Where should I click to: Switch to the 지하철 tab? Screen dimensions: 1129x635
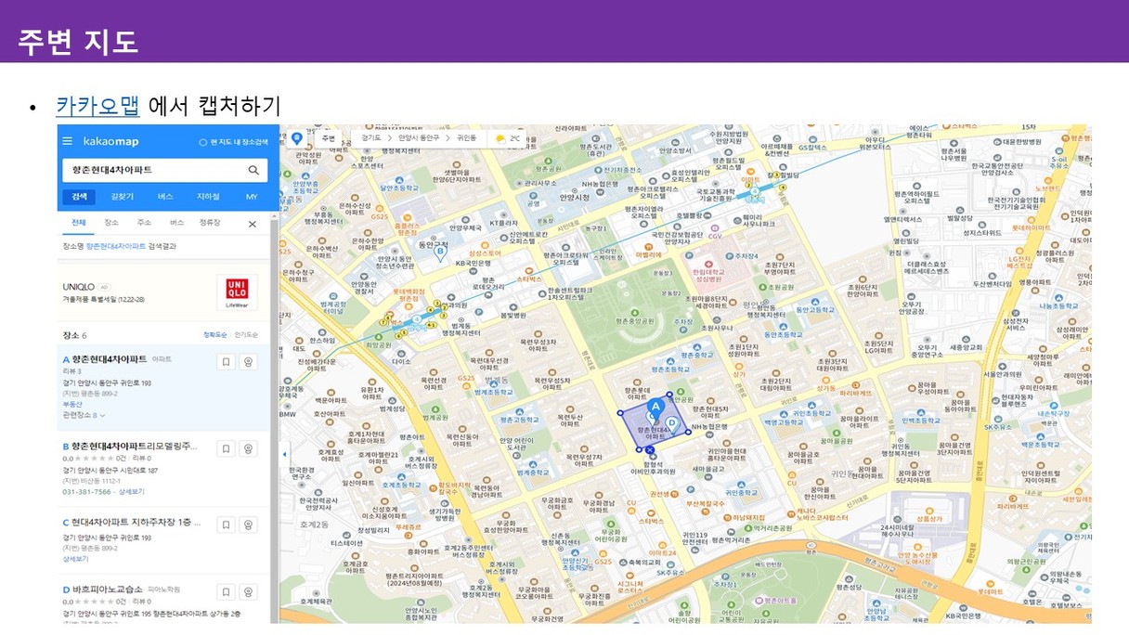[x=208, y=197]
